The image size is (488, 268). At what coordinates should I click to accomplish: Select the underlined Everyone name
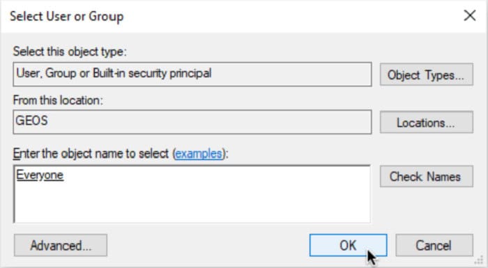click(40, 175)
